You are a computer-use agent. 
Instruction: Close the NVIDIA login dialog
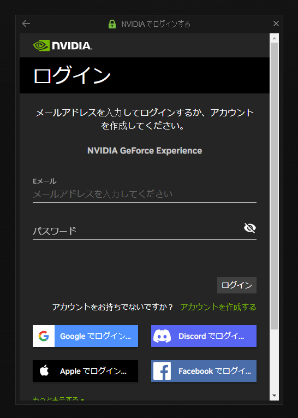click(x=276, y=23)
